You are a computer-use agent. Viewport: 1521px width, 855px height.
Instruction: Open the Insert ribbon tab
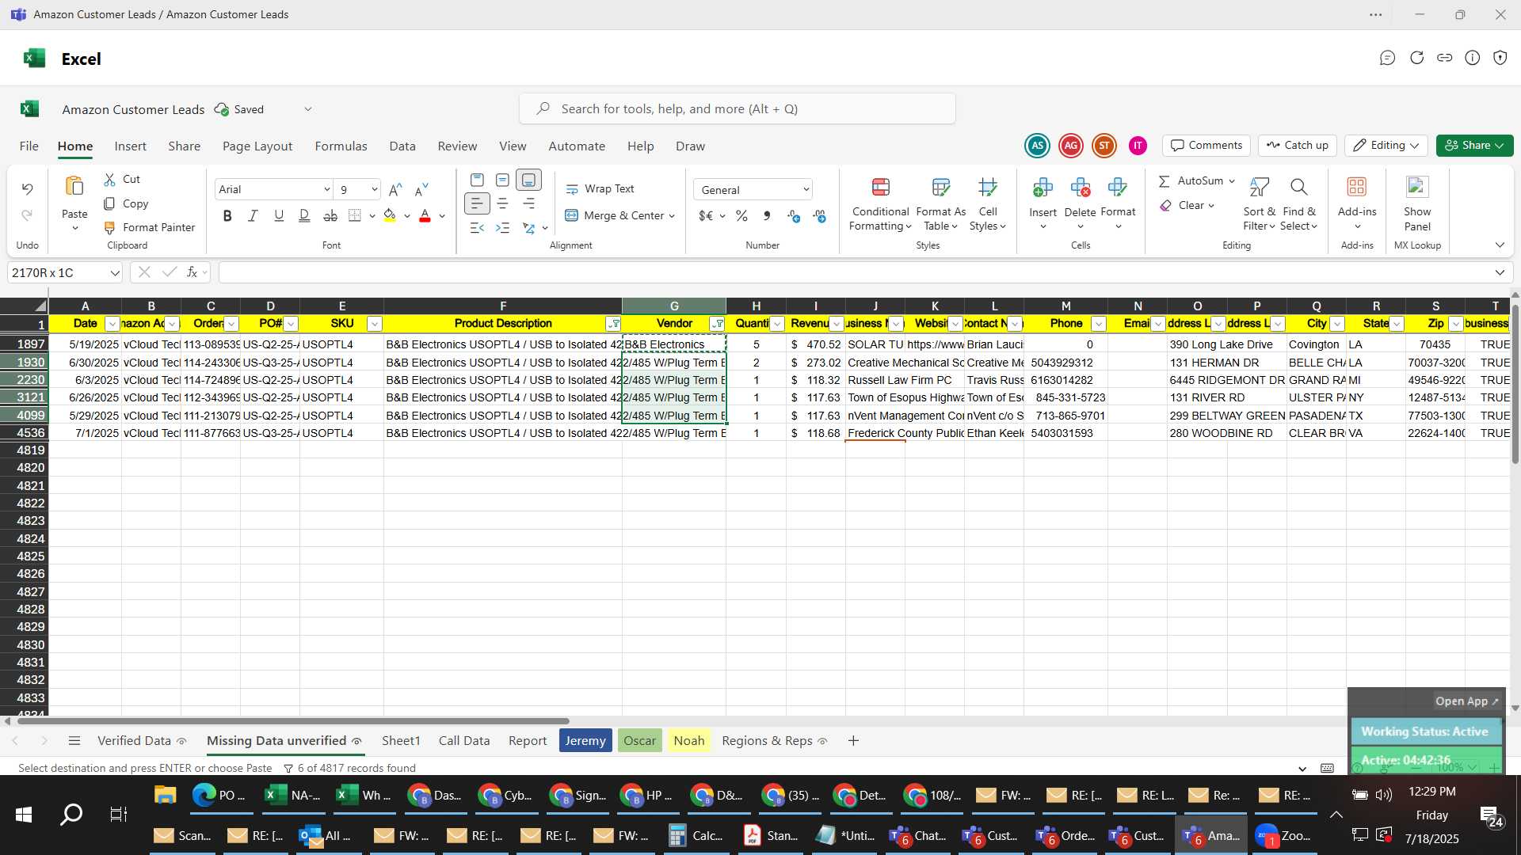tap(130, 146)
